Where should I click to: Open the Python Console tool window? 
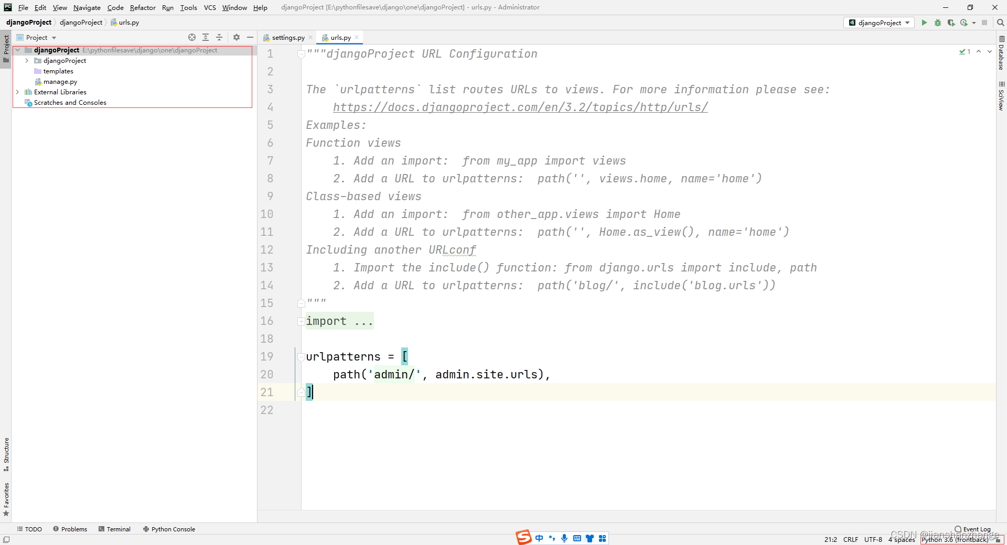pyautogui.click(x=169, y=529)
